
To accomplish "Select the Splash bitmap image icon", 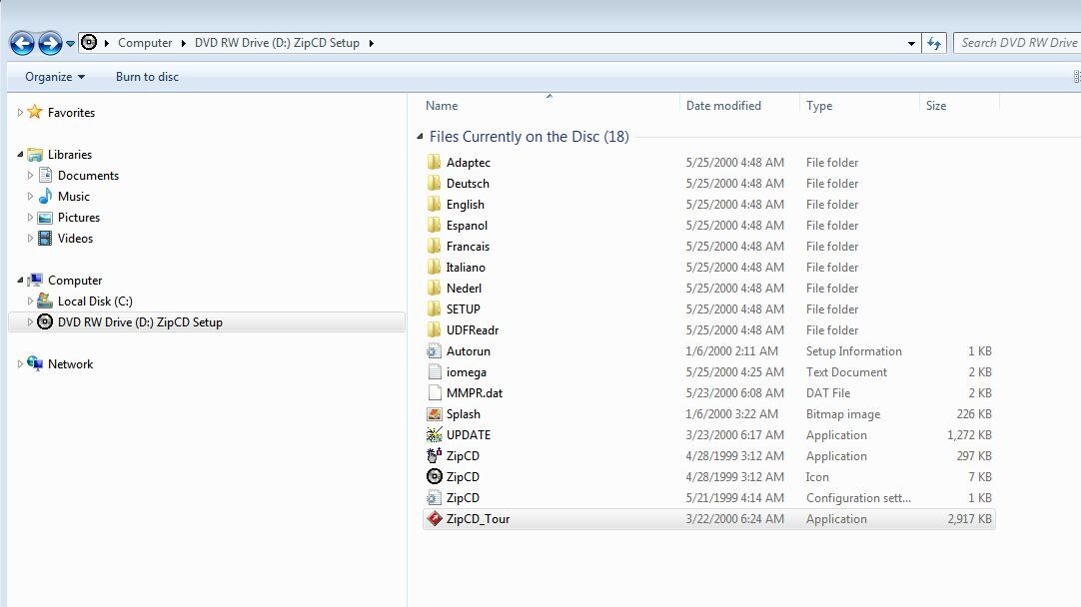I will (x=435, y=414).
